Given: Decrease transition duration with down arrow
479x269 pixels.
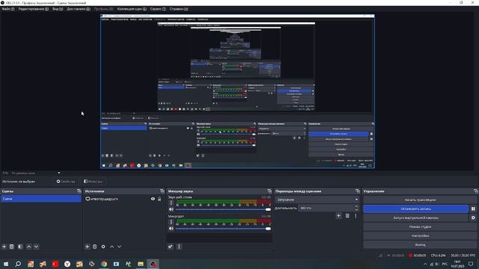Looking at the screenshot, I should (x=356, y=210).
